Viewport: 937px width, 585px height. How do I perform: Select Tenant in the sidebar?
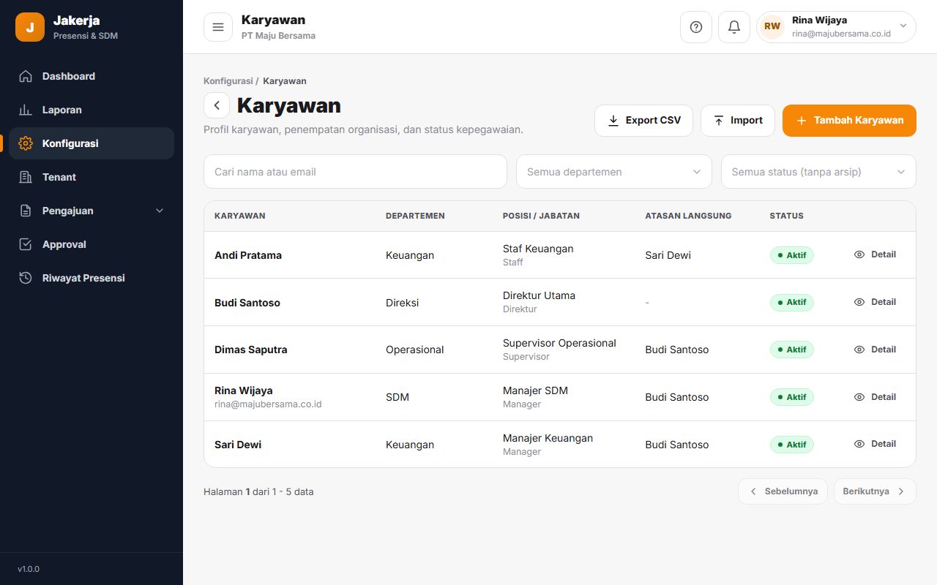click(92, 177)
